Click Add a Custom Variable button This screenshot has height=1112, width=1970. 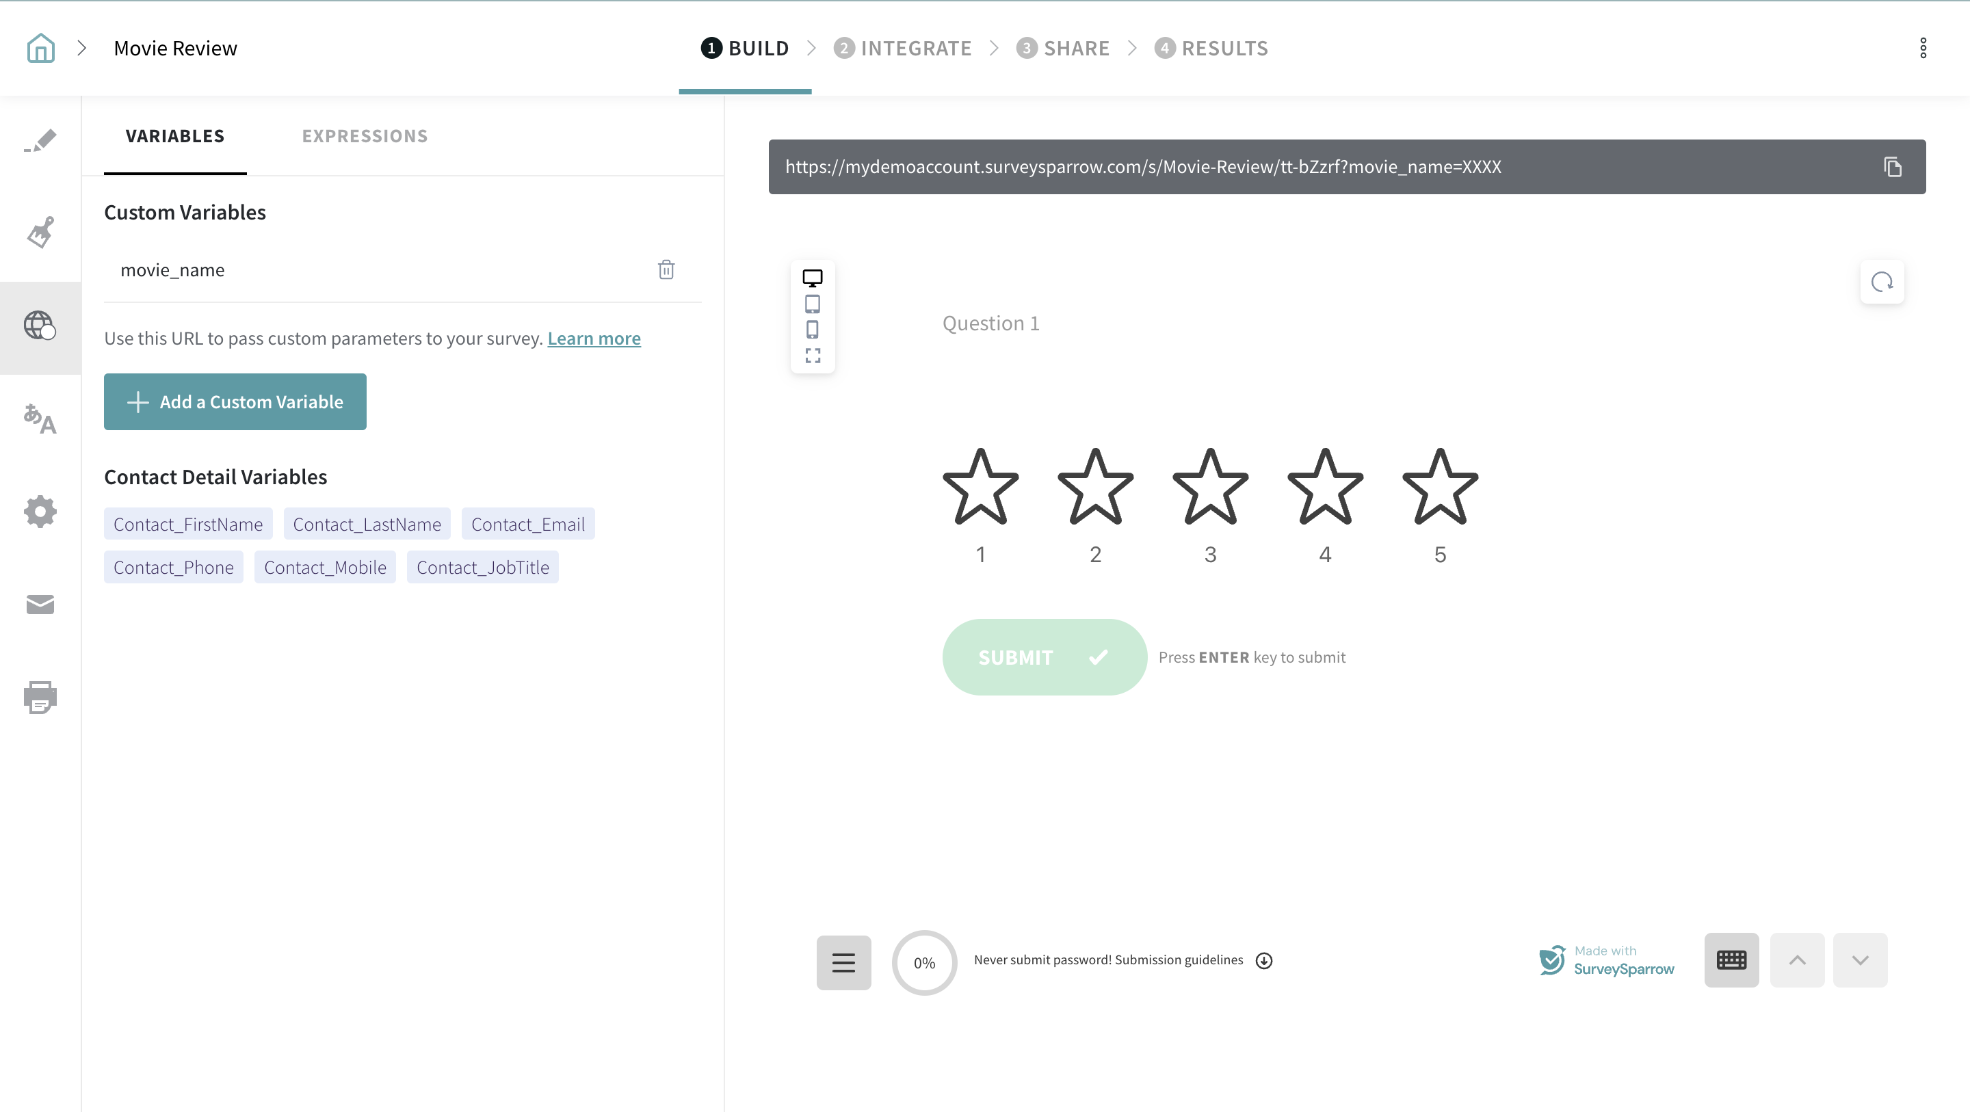click(235, 401)
